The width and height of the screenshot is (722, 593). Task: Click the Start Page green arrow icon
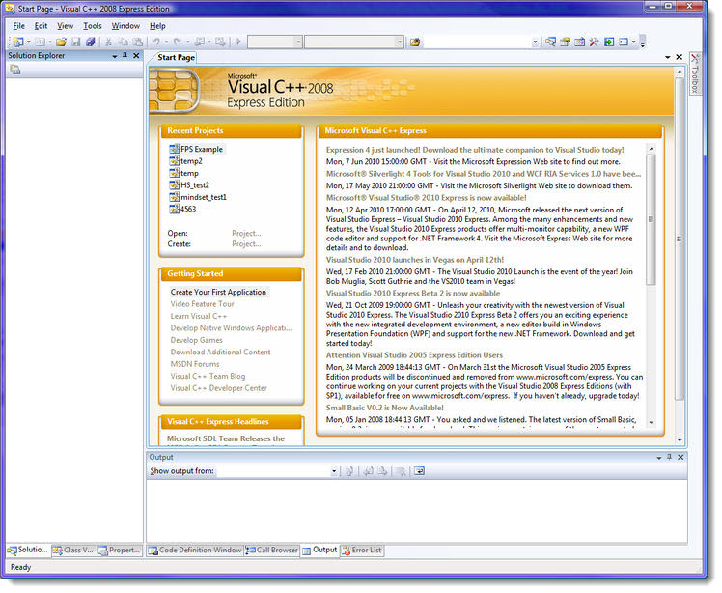609,42
